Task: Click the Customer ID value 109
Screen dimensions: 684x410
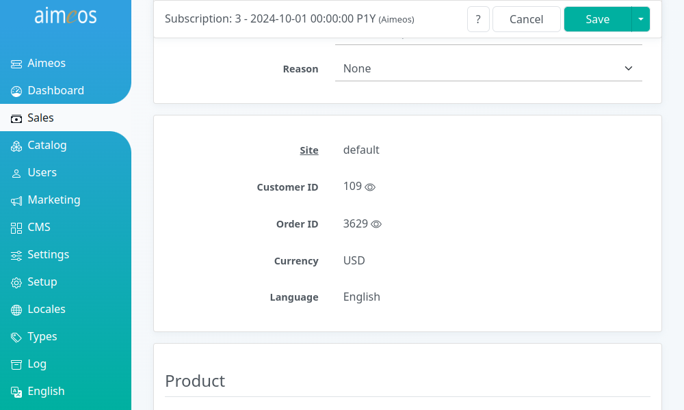Action: 352,187
